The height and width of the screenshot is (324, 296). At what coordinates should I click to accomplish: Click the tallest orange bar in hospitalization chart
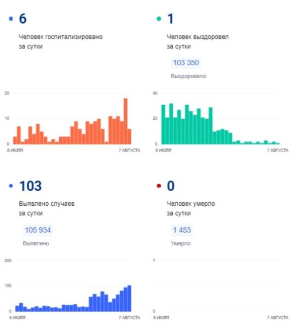click(125, 121)
